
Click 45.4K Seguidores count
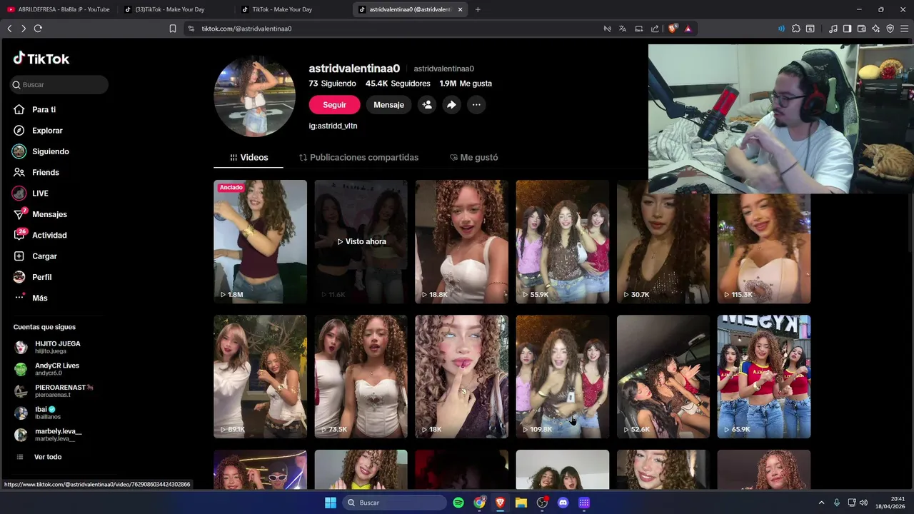click(398, 84)
